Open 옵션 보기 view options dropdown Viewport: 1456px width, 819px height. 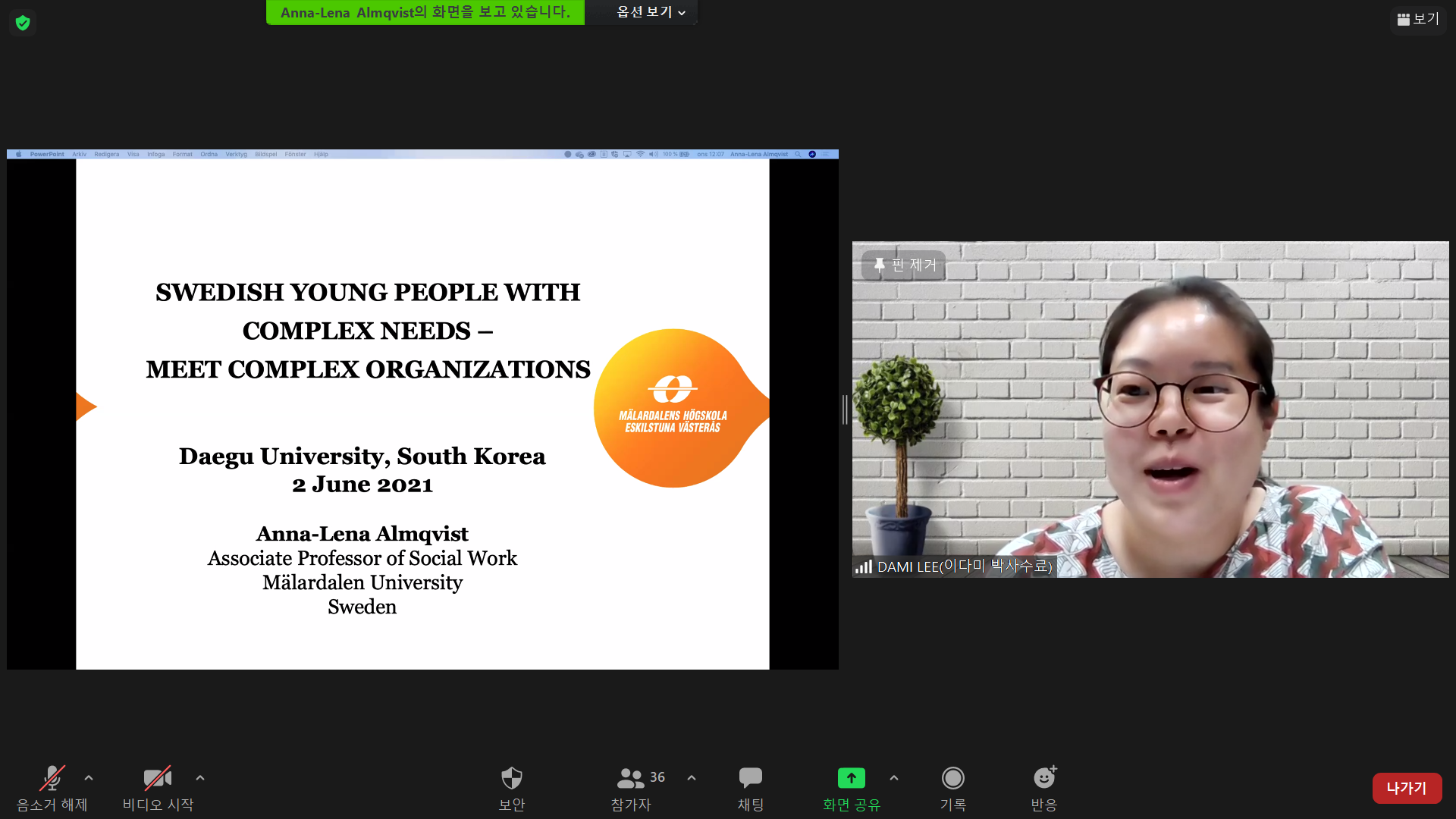pyautogui.click(x=651, y=12)
